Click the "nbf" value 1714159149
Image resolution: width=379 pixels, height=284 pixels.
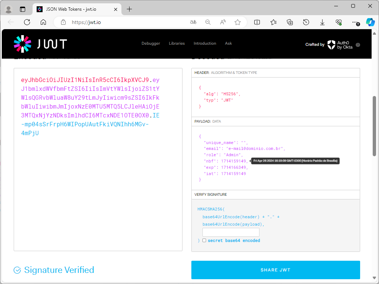coord(233,161)
